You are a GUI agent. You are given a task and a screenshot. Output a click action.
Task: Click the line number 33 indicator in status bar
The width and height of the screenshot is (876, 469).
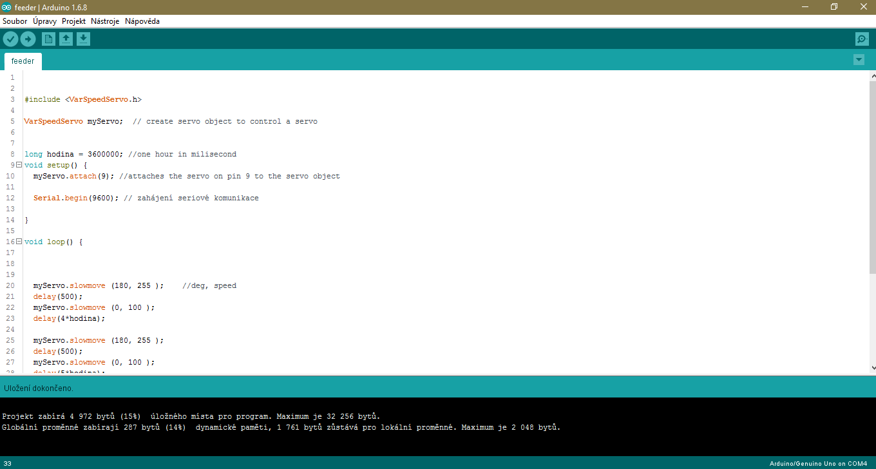pos(8,463)
